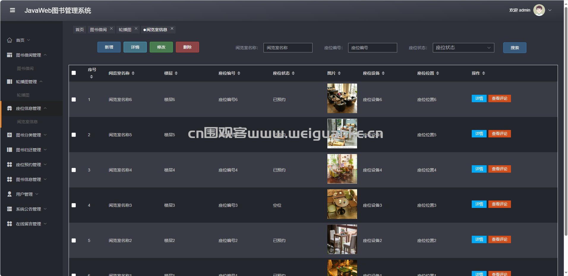The width and height of the screenshot is (568, 276).
Task: Check the checkbox for row 1
Action: [x=74, y=100]
